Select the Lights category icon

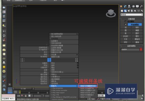tap(129, 11)
